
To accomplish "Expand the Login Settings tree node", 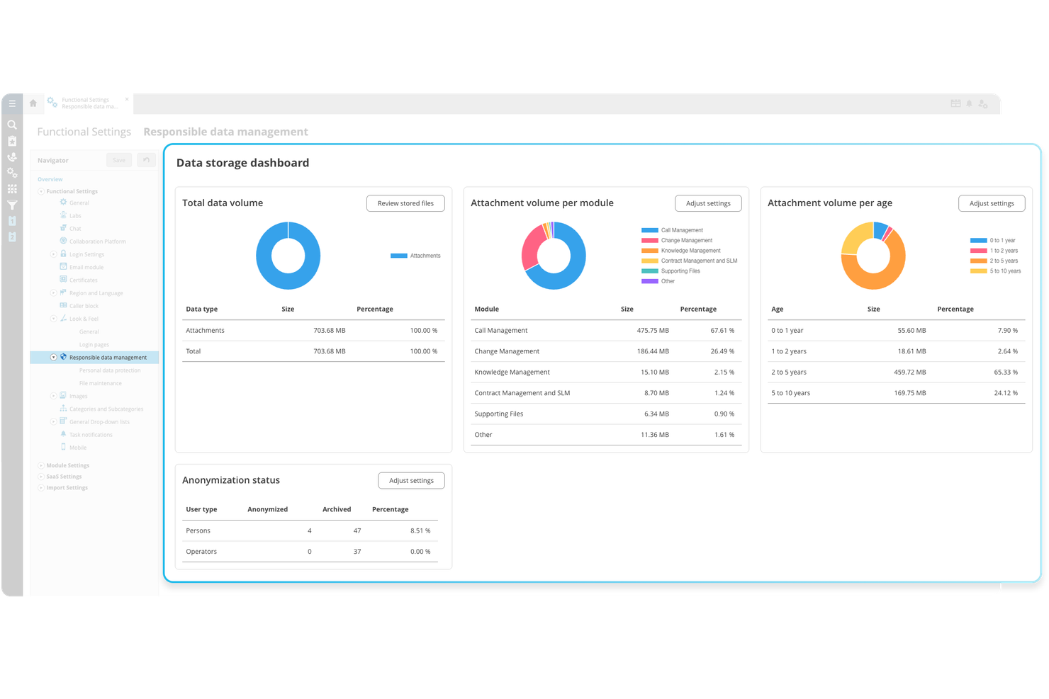I will [53, 254].
